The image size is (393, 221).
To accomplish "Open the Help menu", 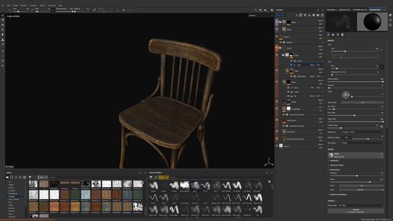I will pos(60,6).
